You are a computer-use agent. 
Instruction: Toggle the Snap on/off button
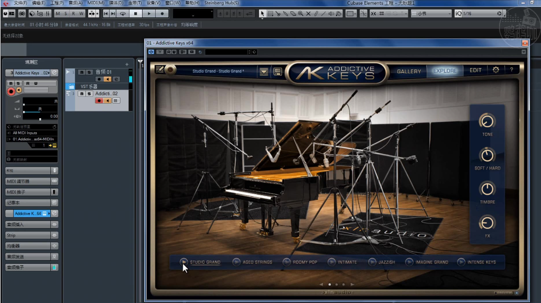[x=373, y=14]
